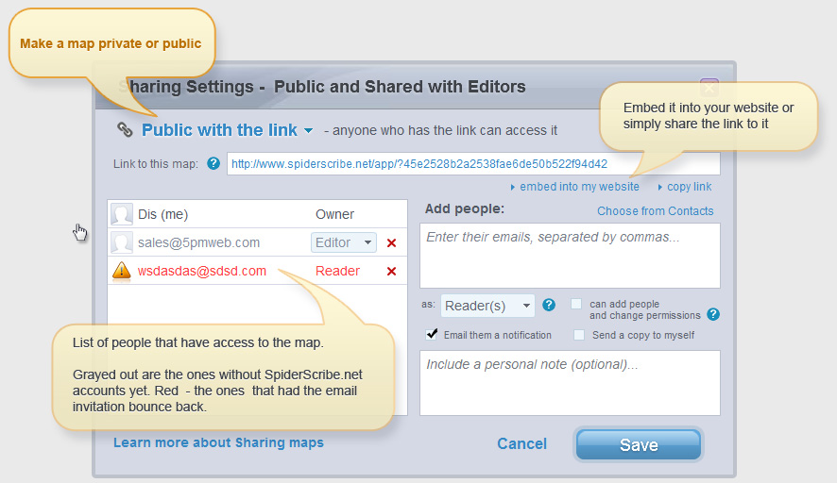Screen dimensions: 837x483
Task: Remove wsdasdas@sdsd.com with red X
Action: point(391,272)
